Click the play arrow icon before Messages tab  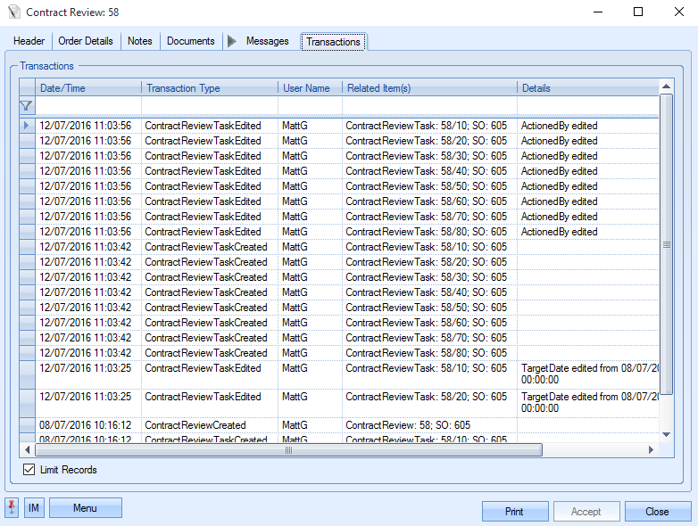[x=232, y=41]
